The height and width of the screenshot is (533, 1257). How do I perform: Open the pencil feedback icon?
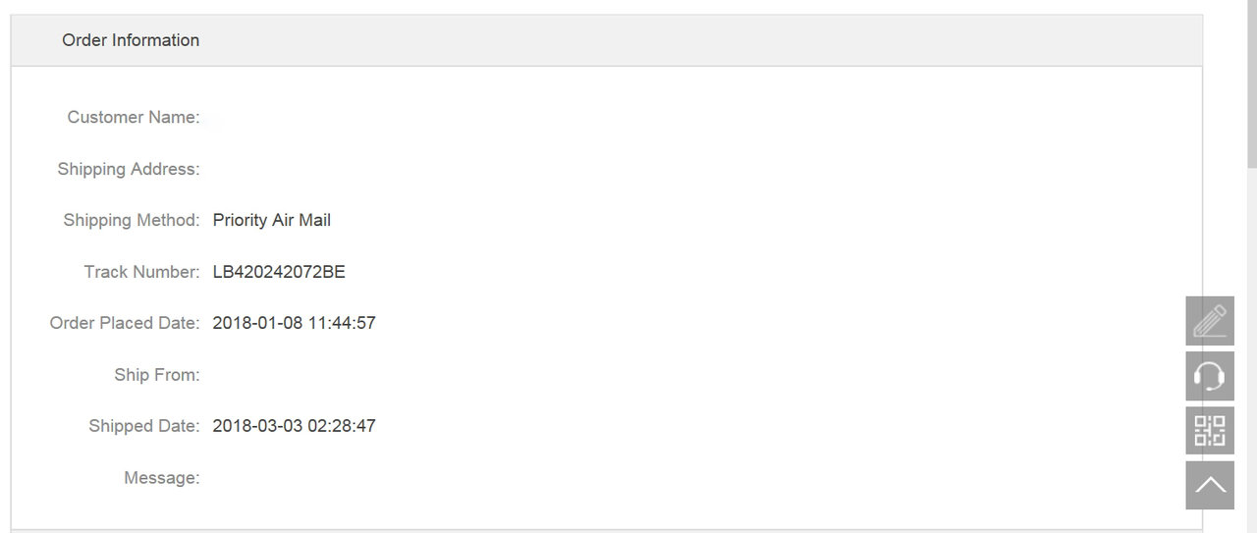[1210, 321]
